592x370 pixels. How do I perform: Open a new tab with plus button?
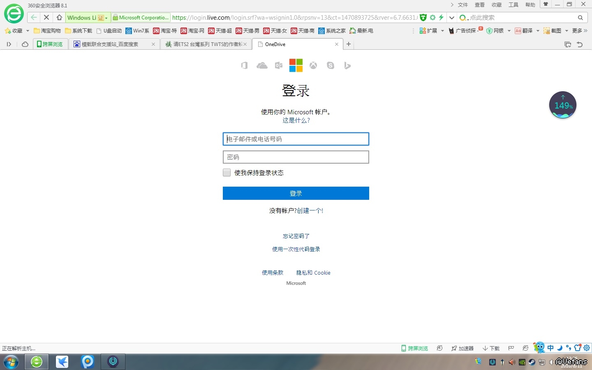click(349, 44)
